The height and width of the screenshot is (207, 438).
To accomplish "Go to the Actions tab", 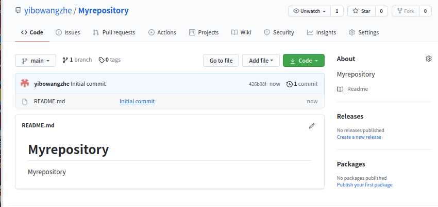I will 162,32.
